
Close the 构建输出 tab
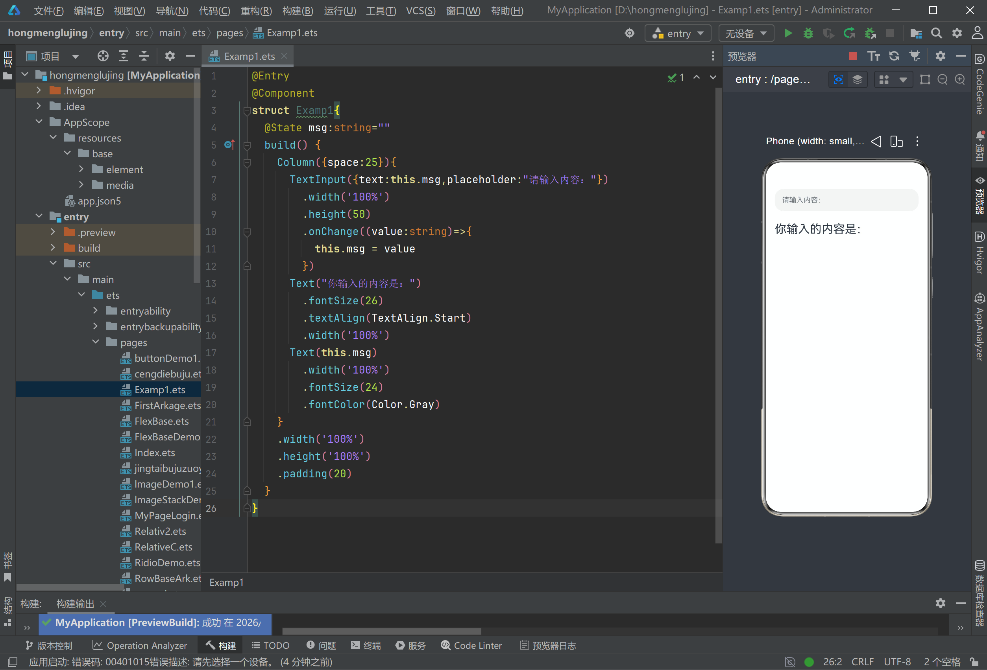coord(103,604)
